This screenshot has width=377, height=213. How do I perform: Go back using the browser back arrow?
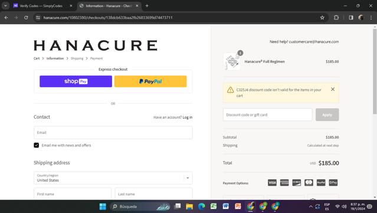6,18
